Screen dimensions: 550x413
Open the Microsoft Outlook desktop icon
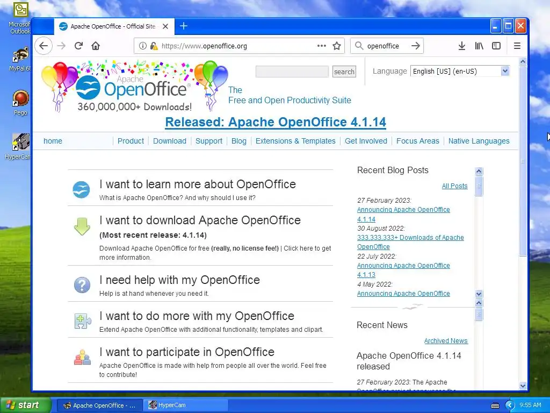point(21,18)
